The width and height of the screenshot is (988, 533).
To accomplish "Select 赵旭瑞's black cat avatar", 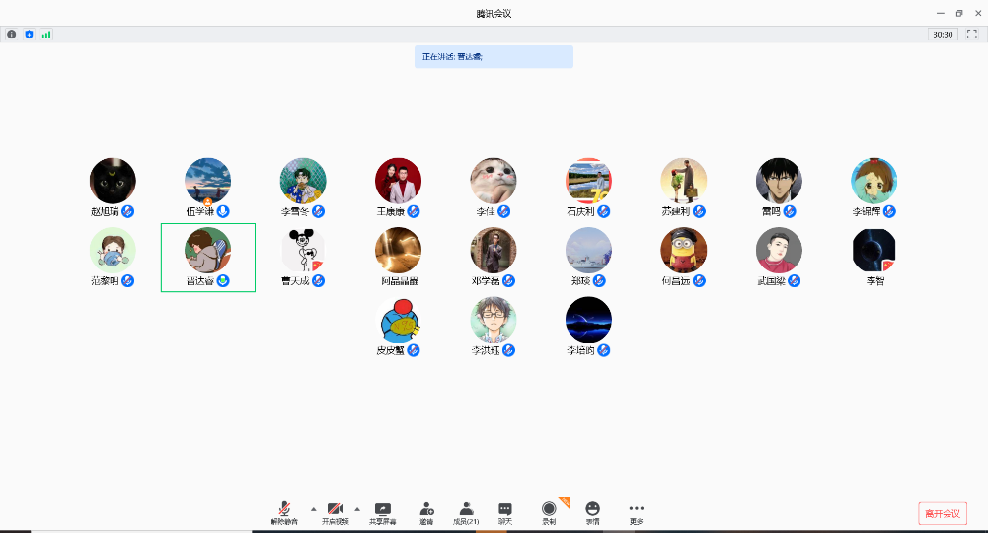I will coord(113,181).
